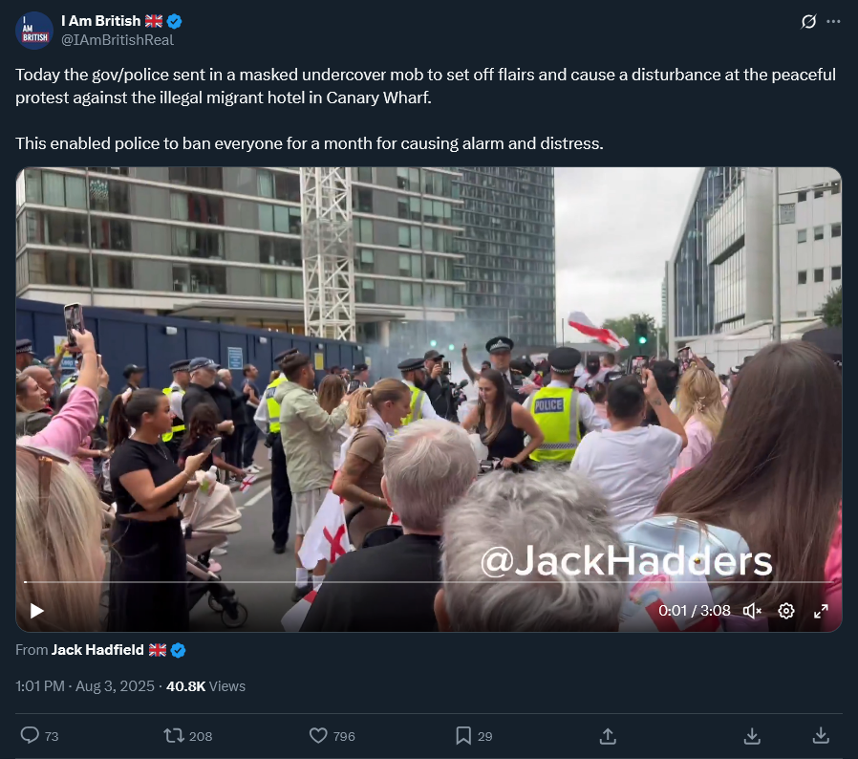Open the @IAmBritishReal handle link
The width and height of the screenshot is (858, 759).
[x=118, y=40]
